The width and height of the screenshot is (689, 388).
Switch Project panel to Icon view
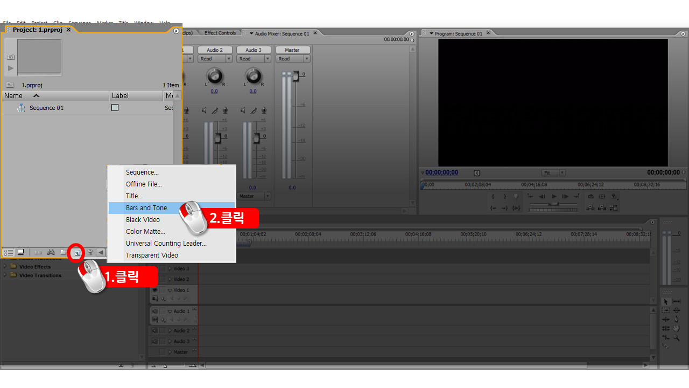click(x=20, y=252)
